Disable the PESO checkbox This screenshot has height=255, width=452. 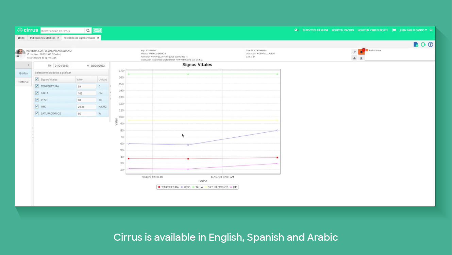point(37,100)
